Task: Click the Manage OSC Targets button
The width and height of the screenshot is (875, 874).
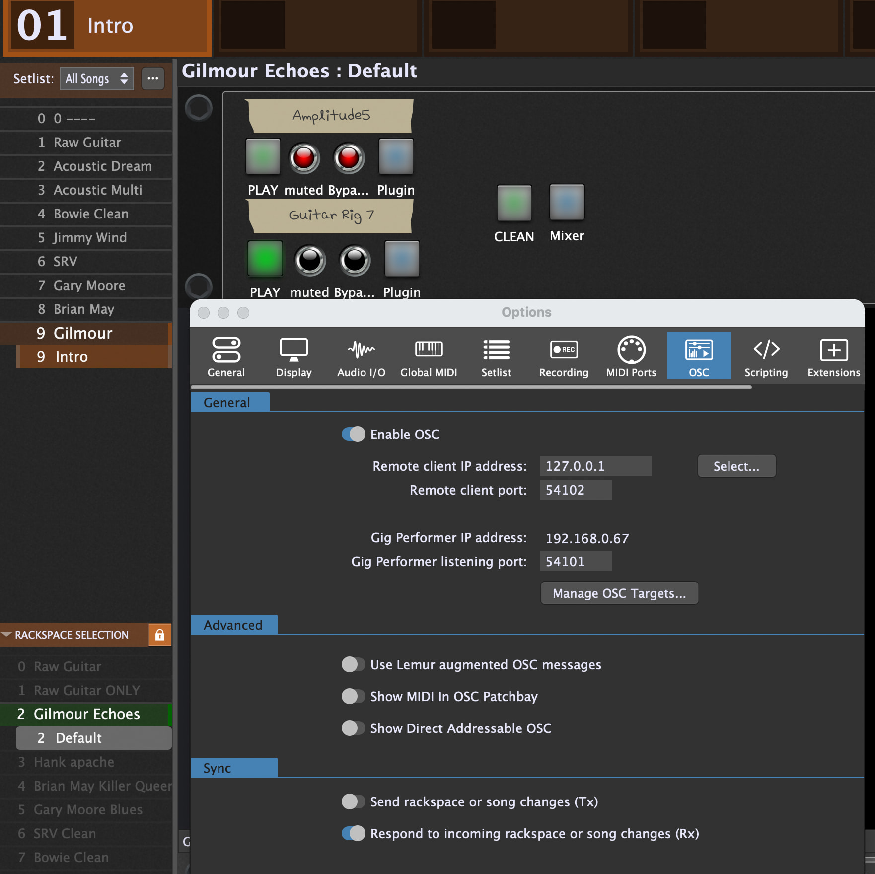Action: [619, 593]
